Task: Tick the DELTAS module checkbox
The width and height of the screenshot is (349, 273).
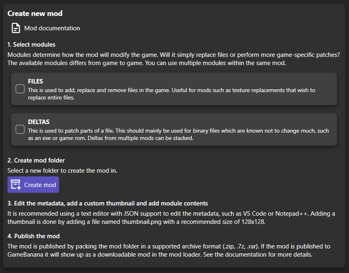Action: (x=20, y=129)
